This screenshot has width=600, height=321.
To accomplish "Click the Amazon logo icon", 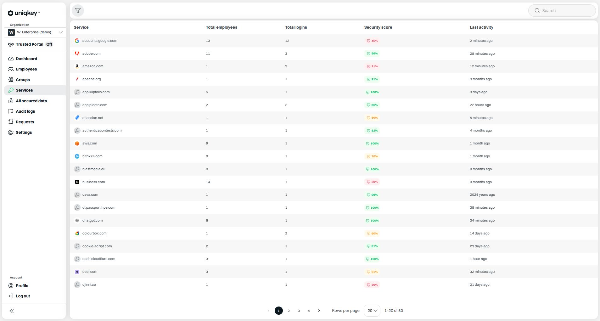I will pos(77,66).
